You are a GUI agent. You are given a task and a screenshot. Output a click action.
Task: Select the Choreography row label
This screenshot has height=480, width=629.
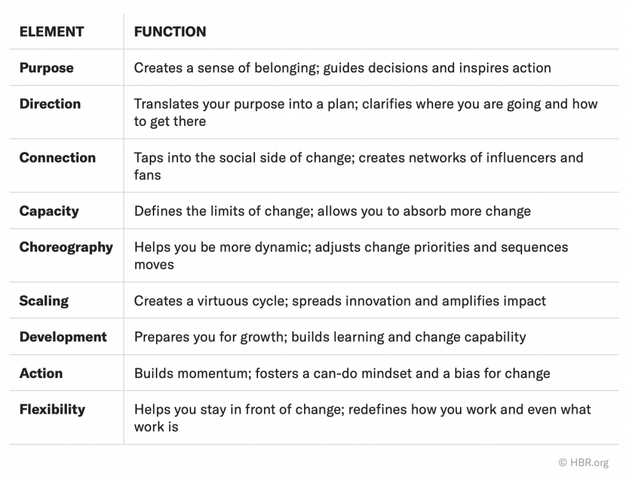point(66,247)
